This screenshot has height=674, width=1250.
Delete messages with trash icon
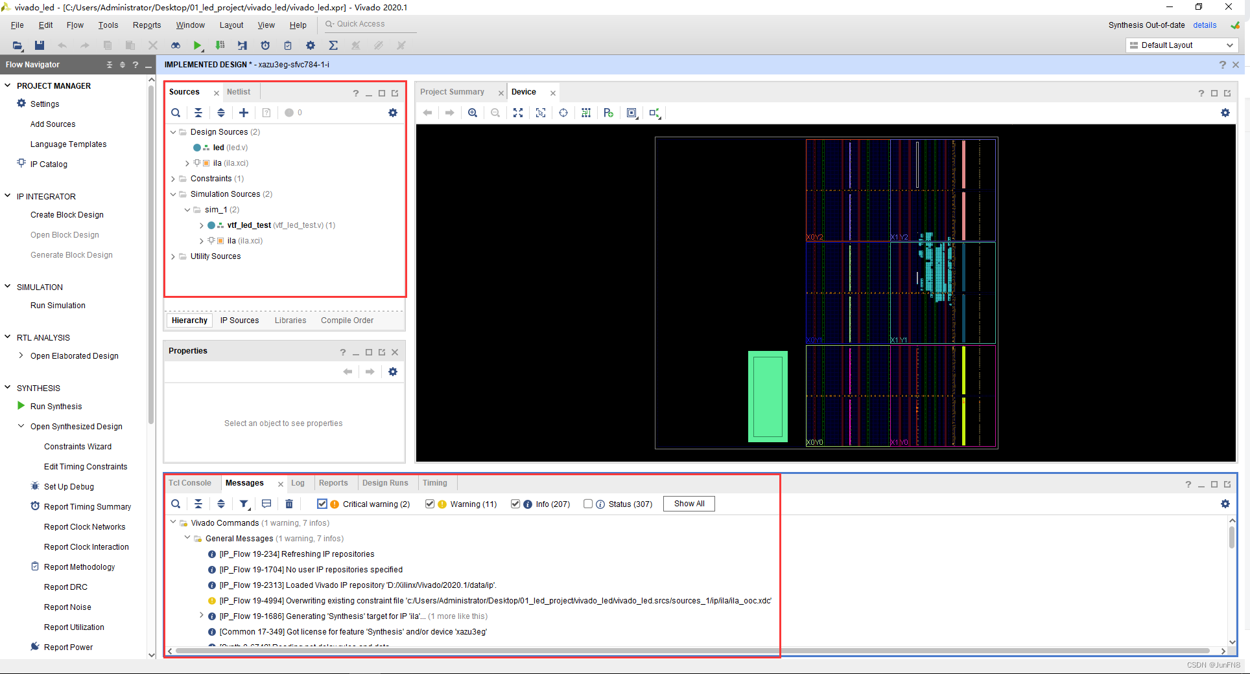pos(289,504)
